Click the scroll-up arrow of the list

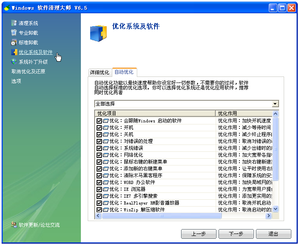(275, 114)
